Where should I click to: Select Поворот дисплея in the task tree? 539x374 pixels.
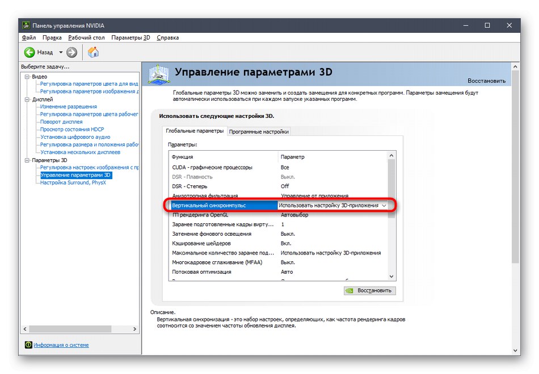coord(61,122)
